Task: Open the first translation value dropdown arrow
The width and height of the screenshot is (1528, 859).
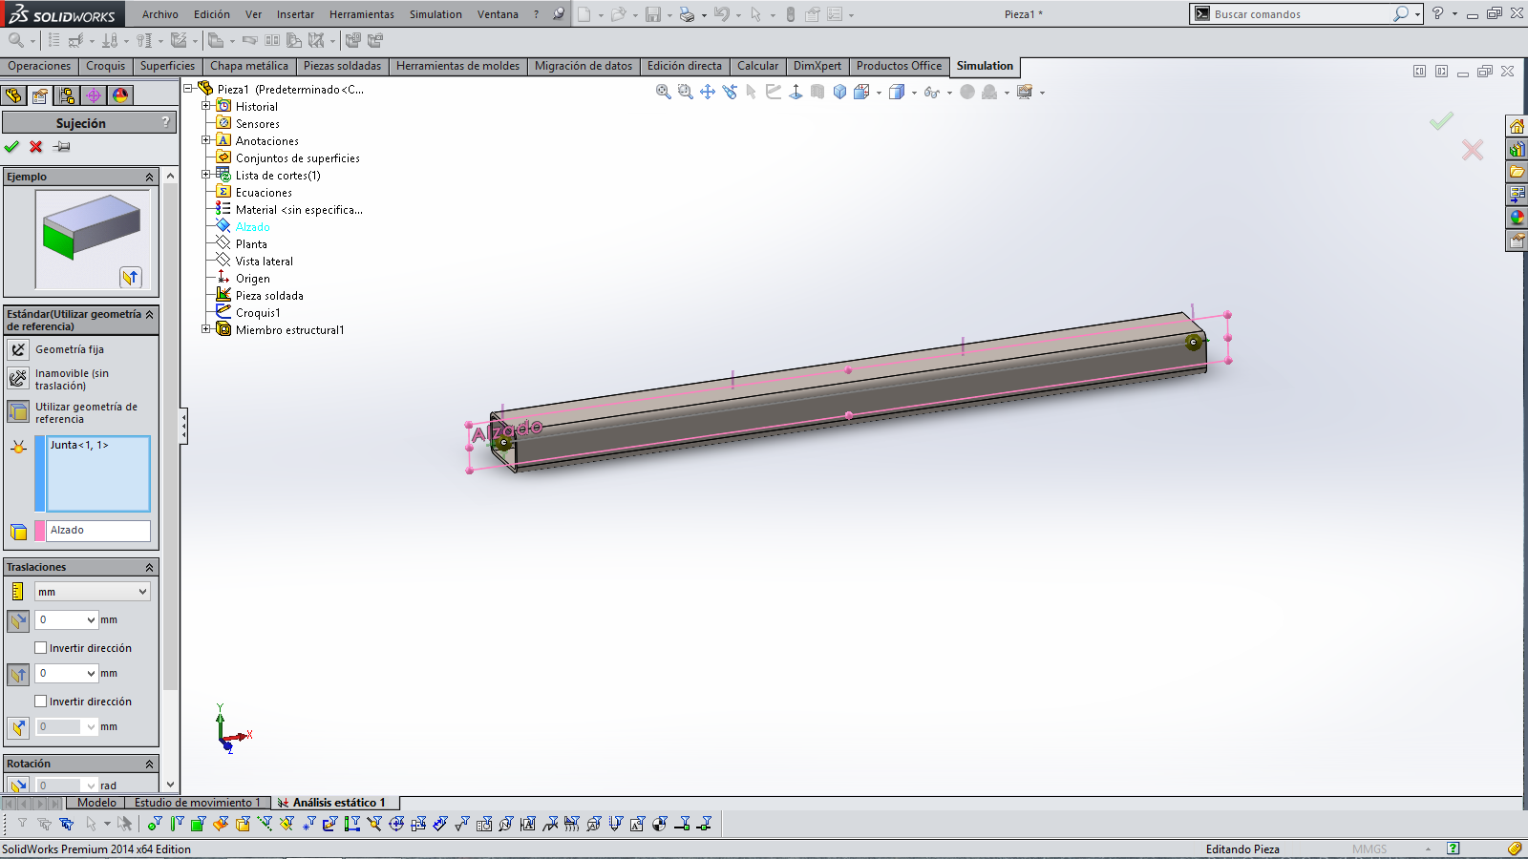Action: click(x=91, y=620)
